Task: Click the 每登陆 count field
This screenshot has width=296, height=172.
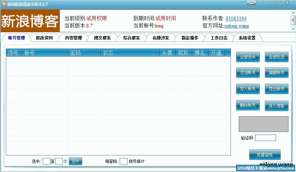Action: (x=123, y=161)
